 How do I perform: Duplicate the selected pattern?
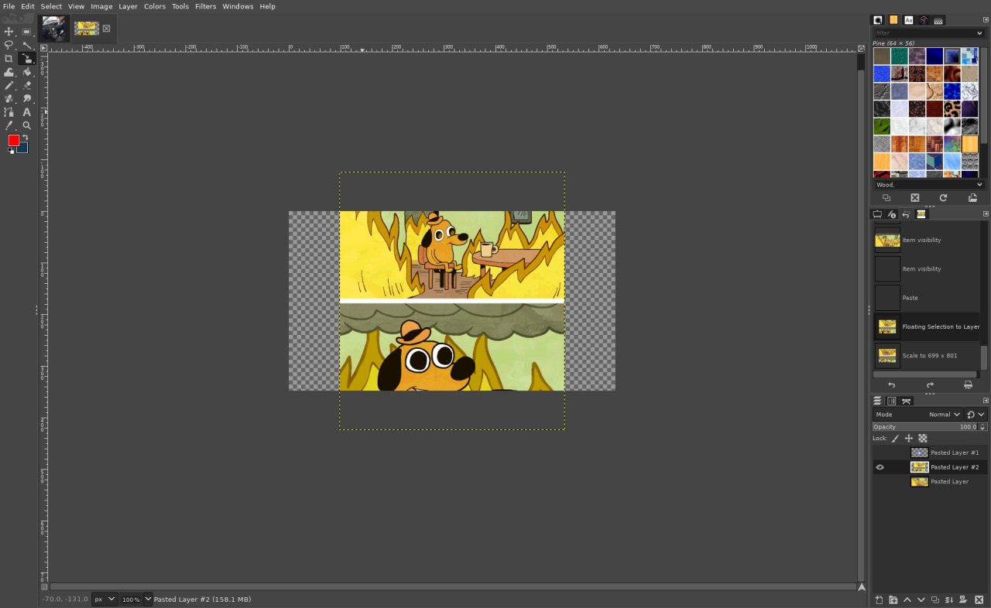point(886,198)
